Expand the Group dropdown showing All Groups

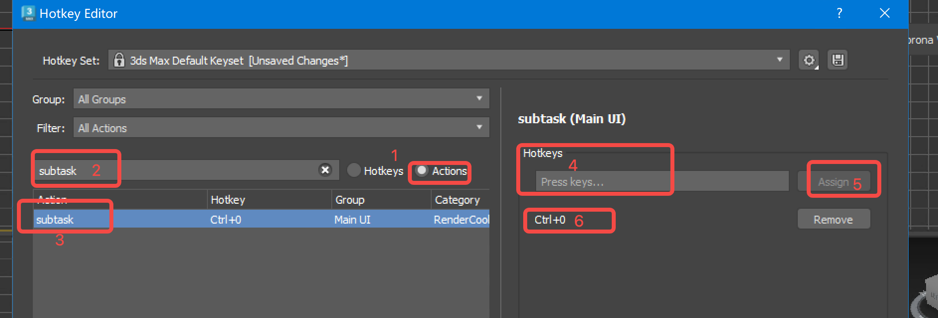[x=281, y=99]
